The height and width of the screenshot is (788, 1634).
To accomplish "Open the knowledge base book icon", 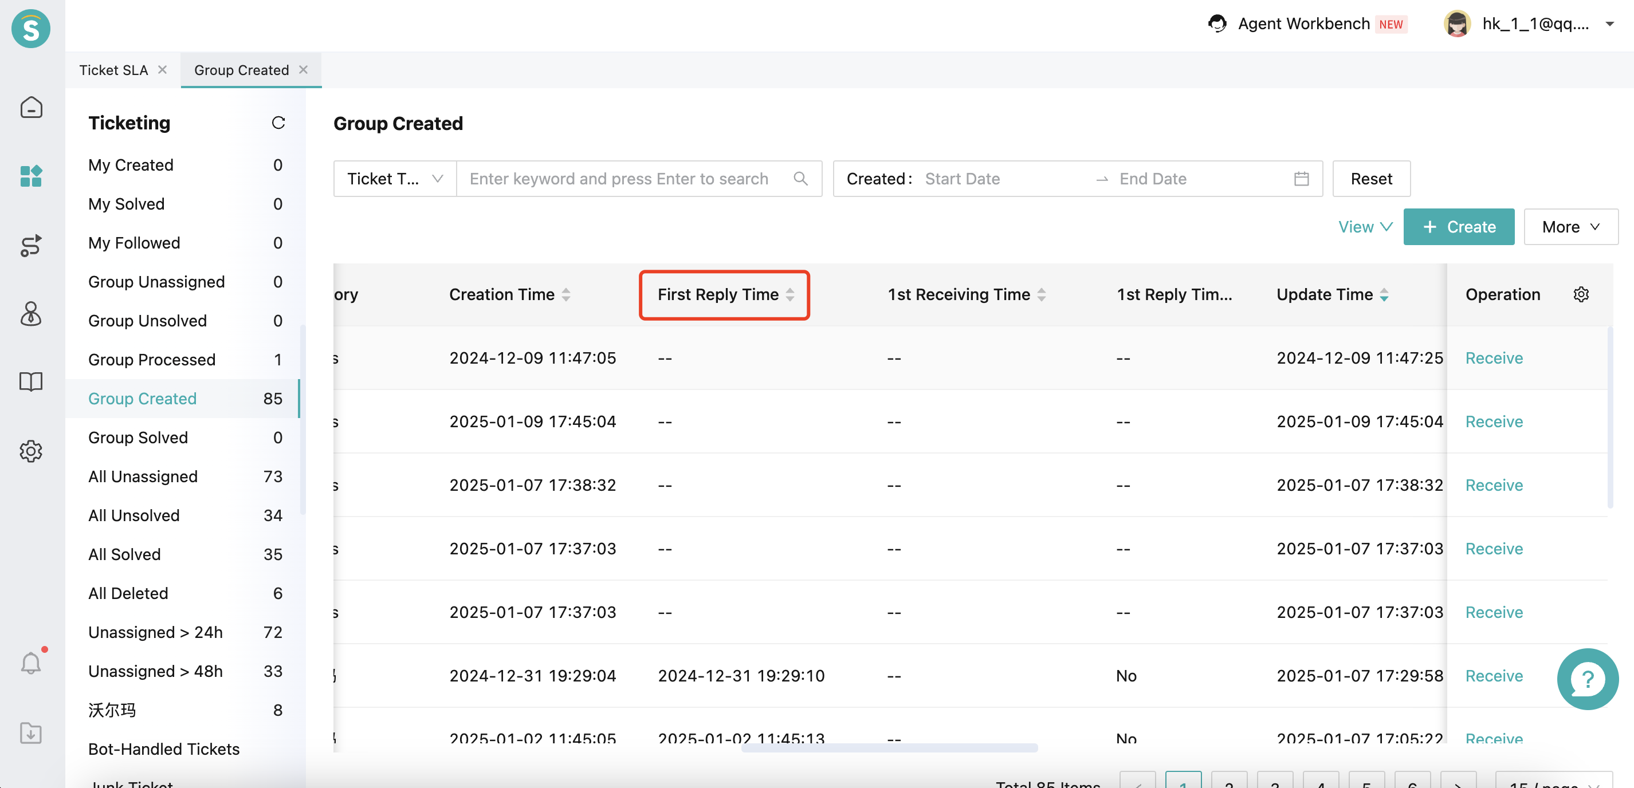I will pyautogui.click(x=30, y=381).
